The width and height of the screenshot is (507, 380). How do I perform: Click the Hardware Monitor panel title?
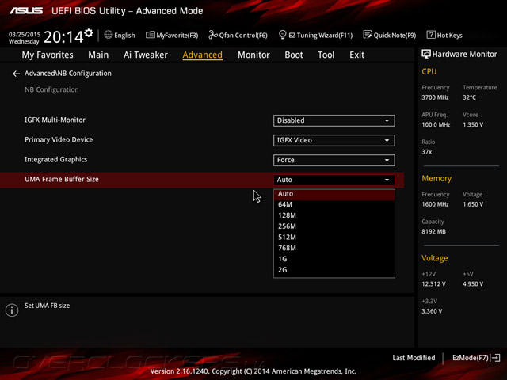464,55
